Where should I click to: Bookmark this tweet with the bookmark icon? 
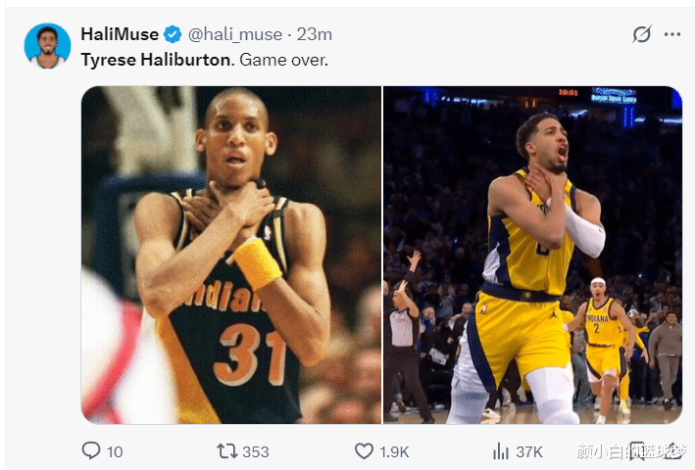click(637, 451)
